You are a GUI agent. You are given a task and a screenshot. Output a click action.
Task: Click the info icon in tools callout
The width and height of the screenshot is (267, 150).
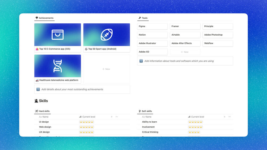click(x=141, y=61)
